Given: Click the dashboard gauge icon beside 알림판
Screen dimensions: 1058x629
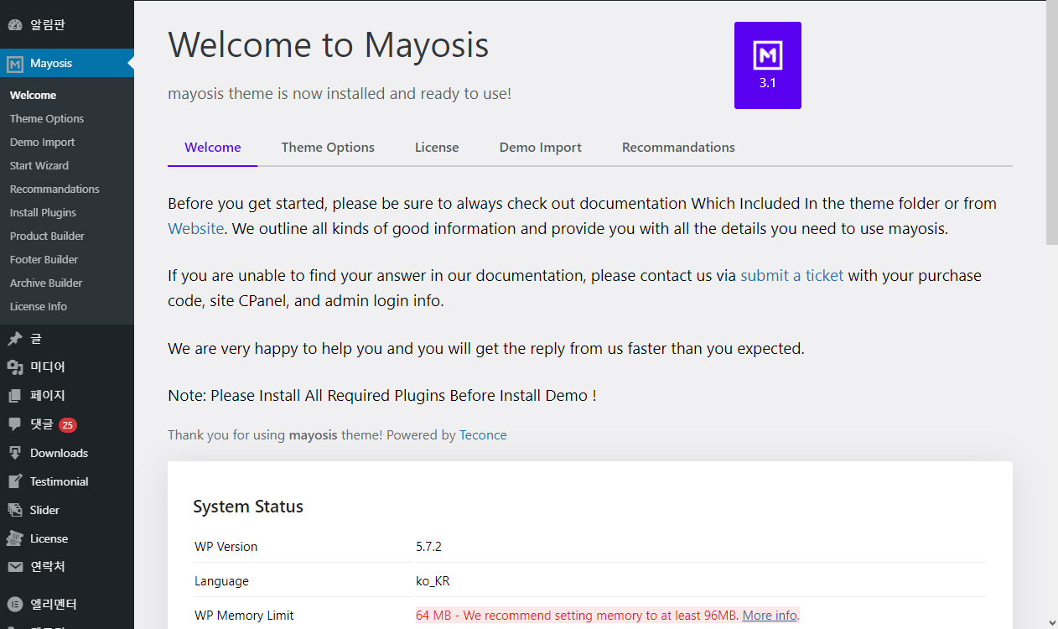Looking at the screenshot, I should click(x=14, y=25).
